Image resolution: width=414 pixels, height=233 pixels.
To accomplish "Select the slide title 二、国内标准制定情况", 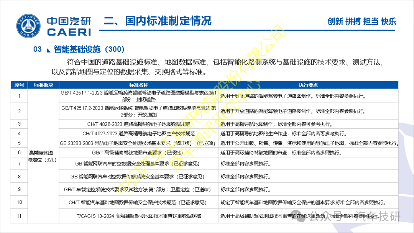I will (158, 21).
